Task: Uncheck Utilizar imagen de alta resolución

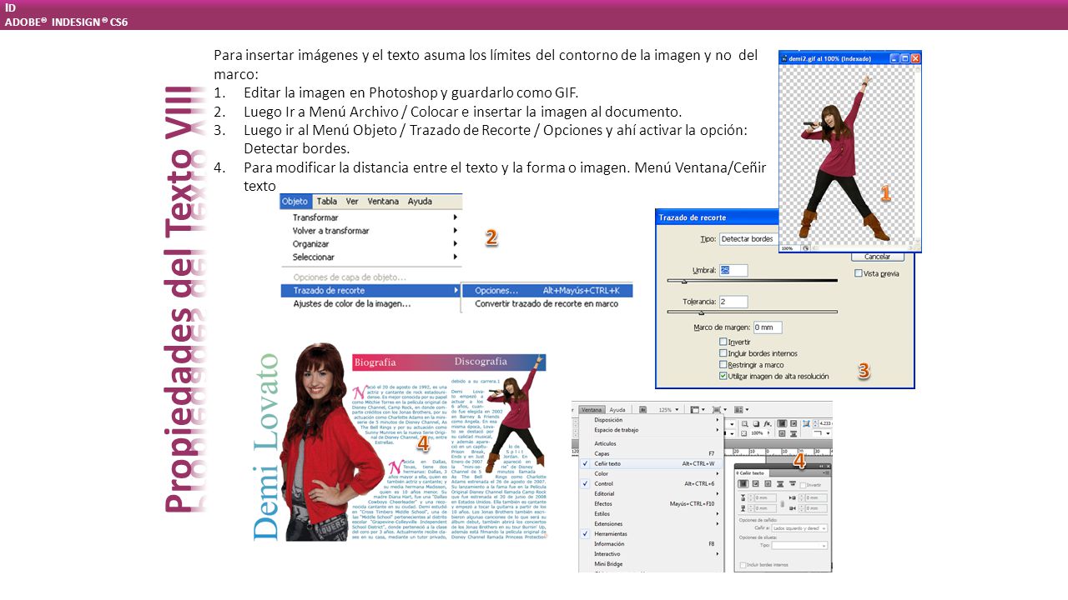Action: coord(723,376)
